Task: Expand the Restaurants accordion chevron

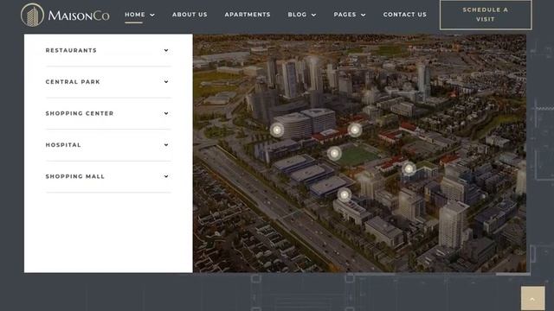Action: (x=166, y=50)
